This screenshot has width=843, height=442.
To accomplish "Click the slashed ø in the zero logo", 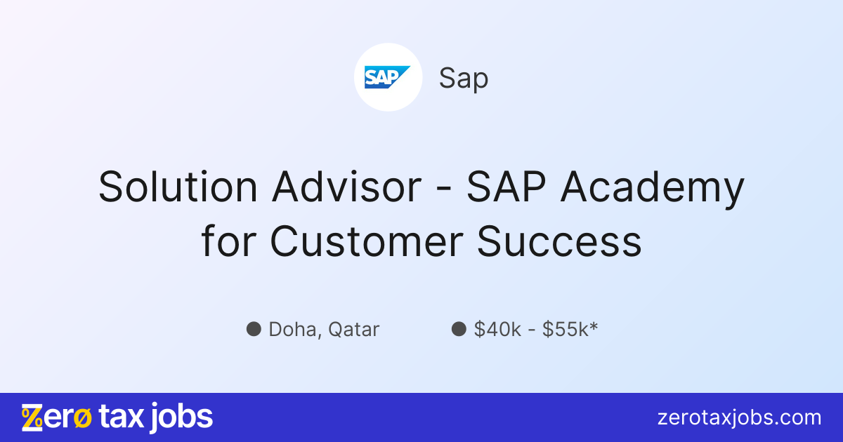I will tap(81, 417).
